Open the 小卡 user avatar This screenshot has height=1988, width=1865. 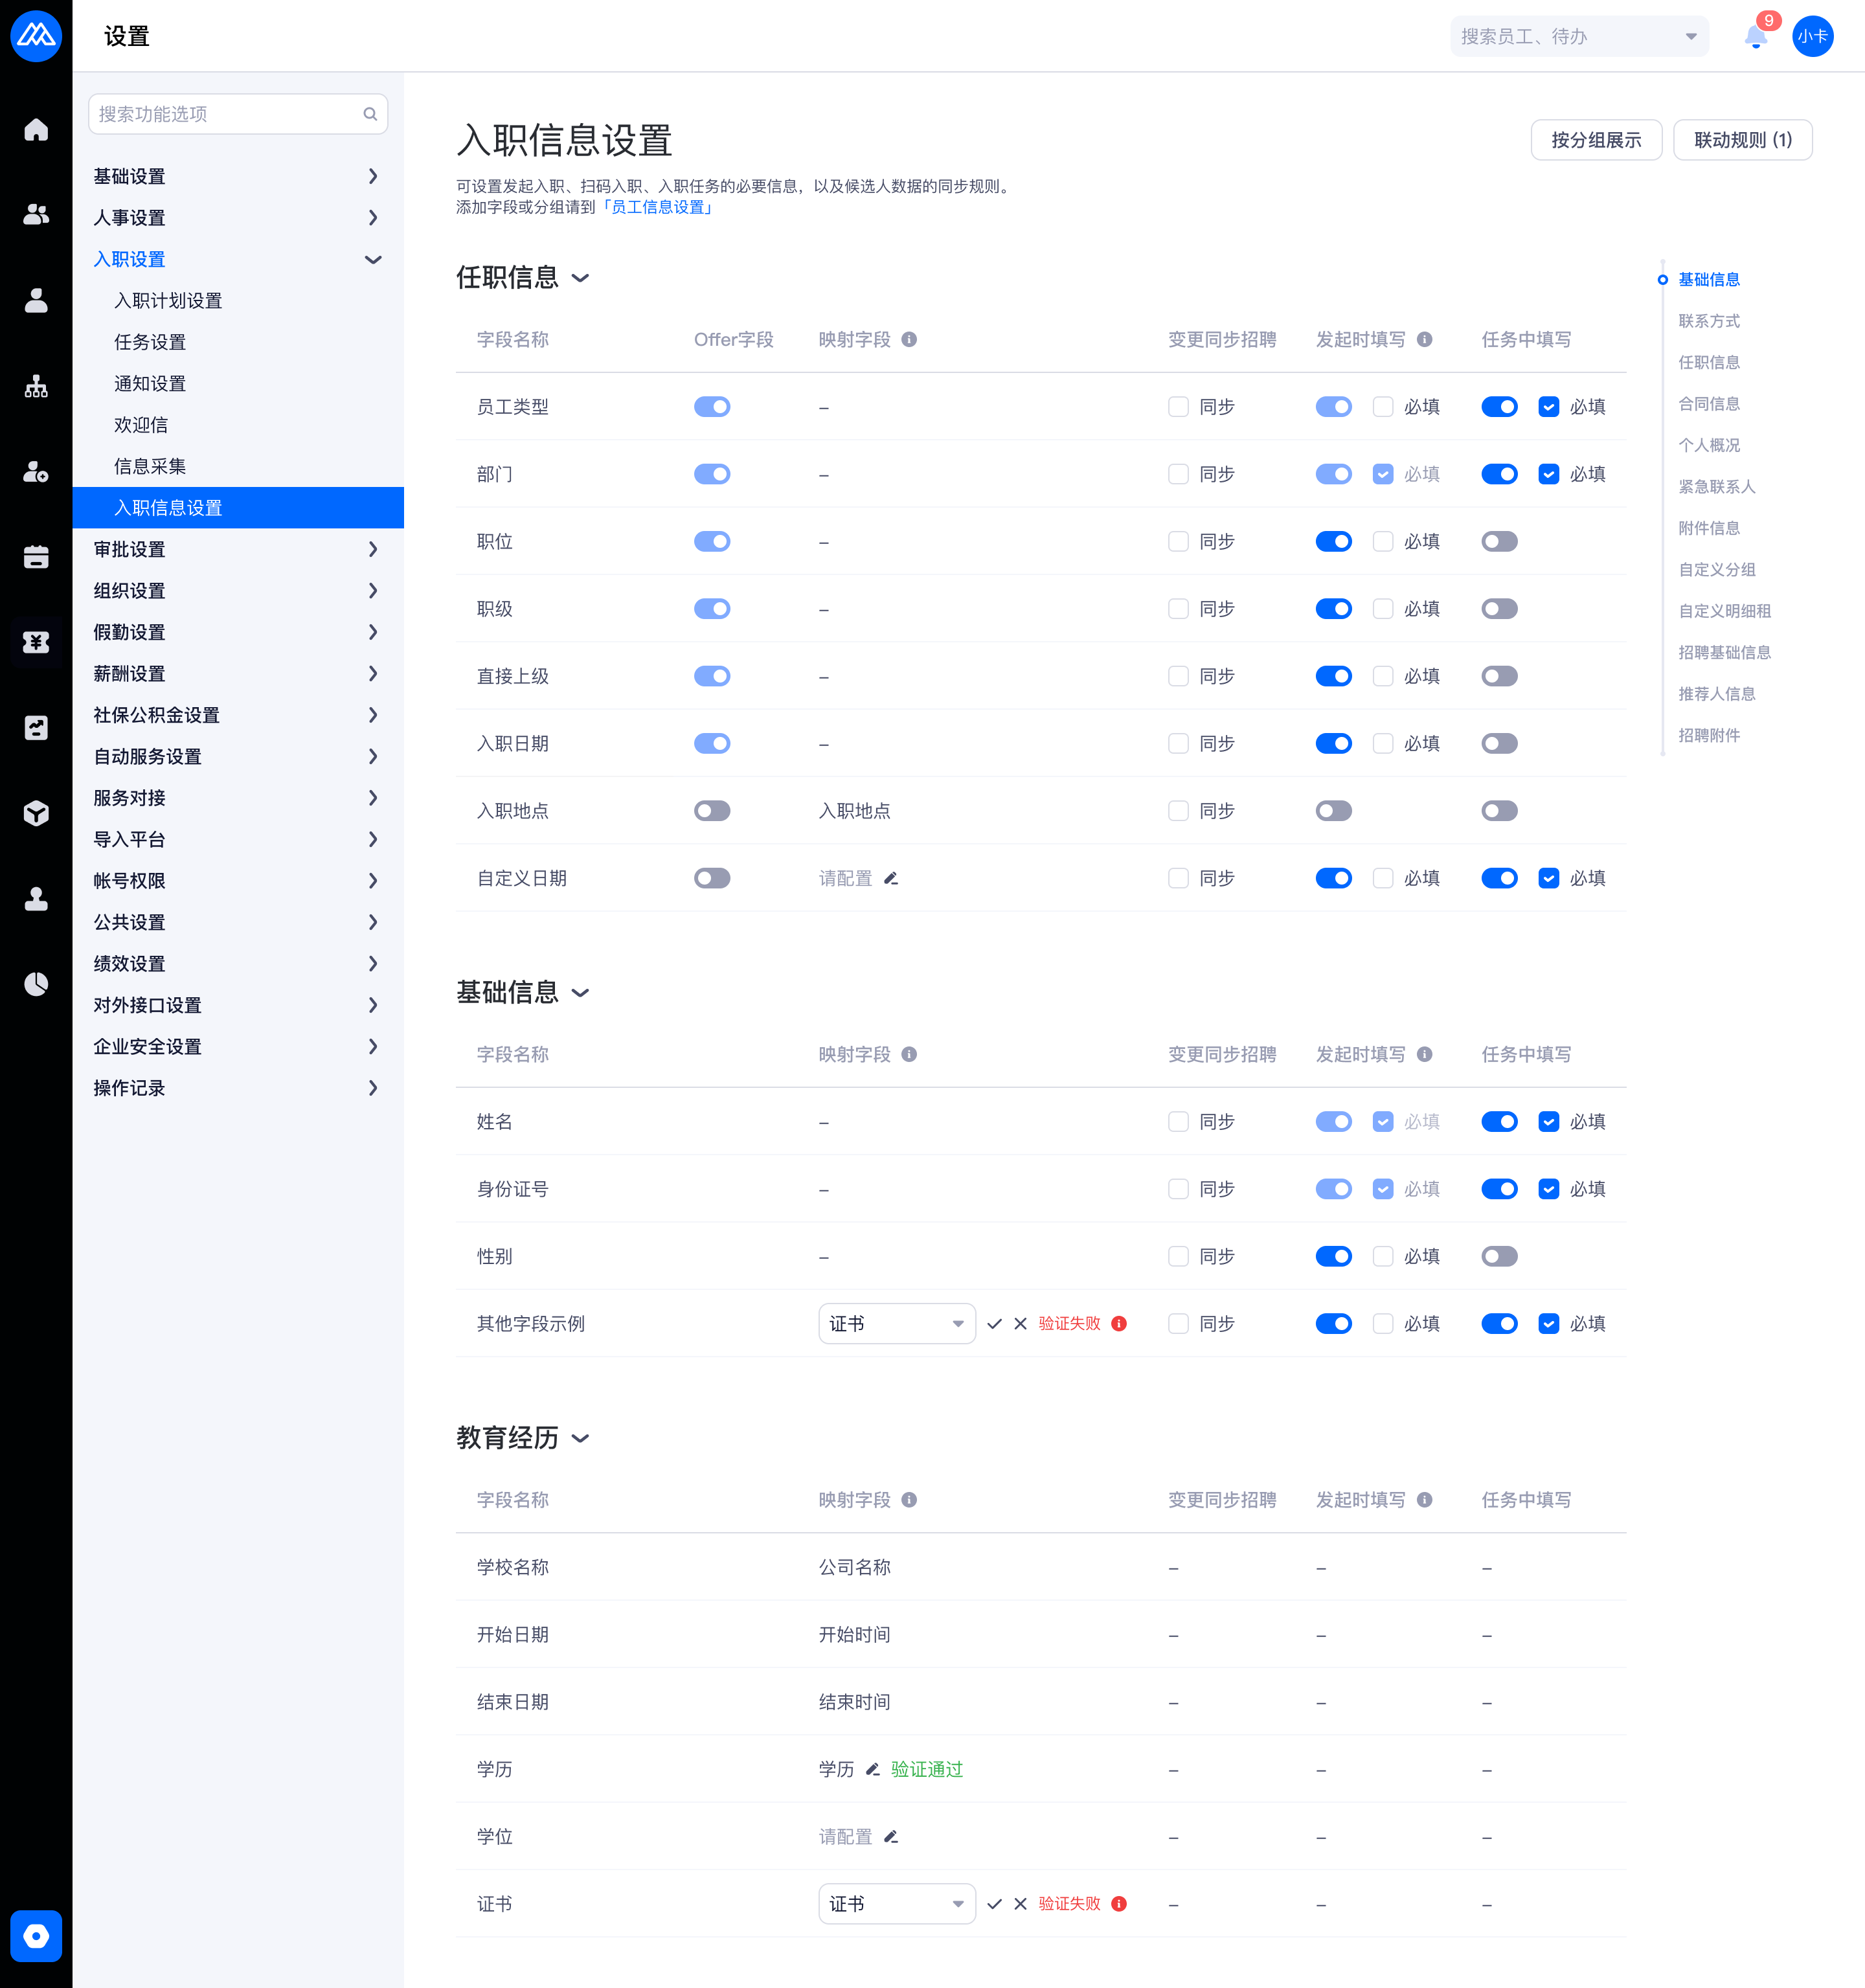(1812, 36)
